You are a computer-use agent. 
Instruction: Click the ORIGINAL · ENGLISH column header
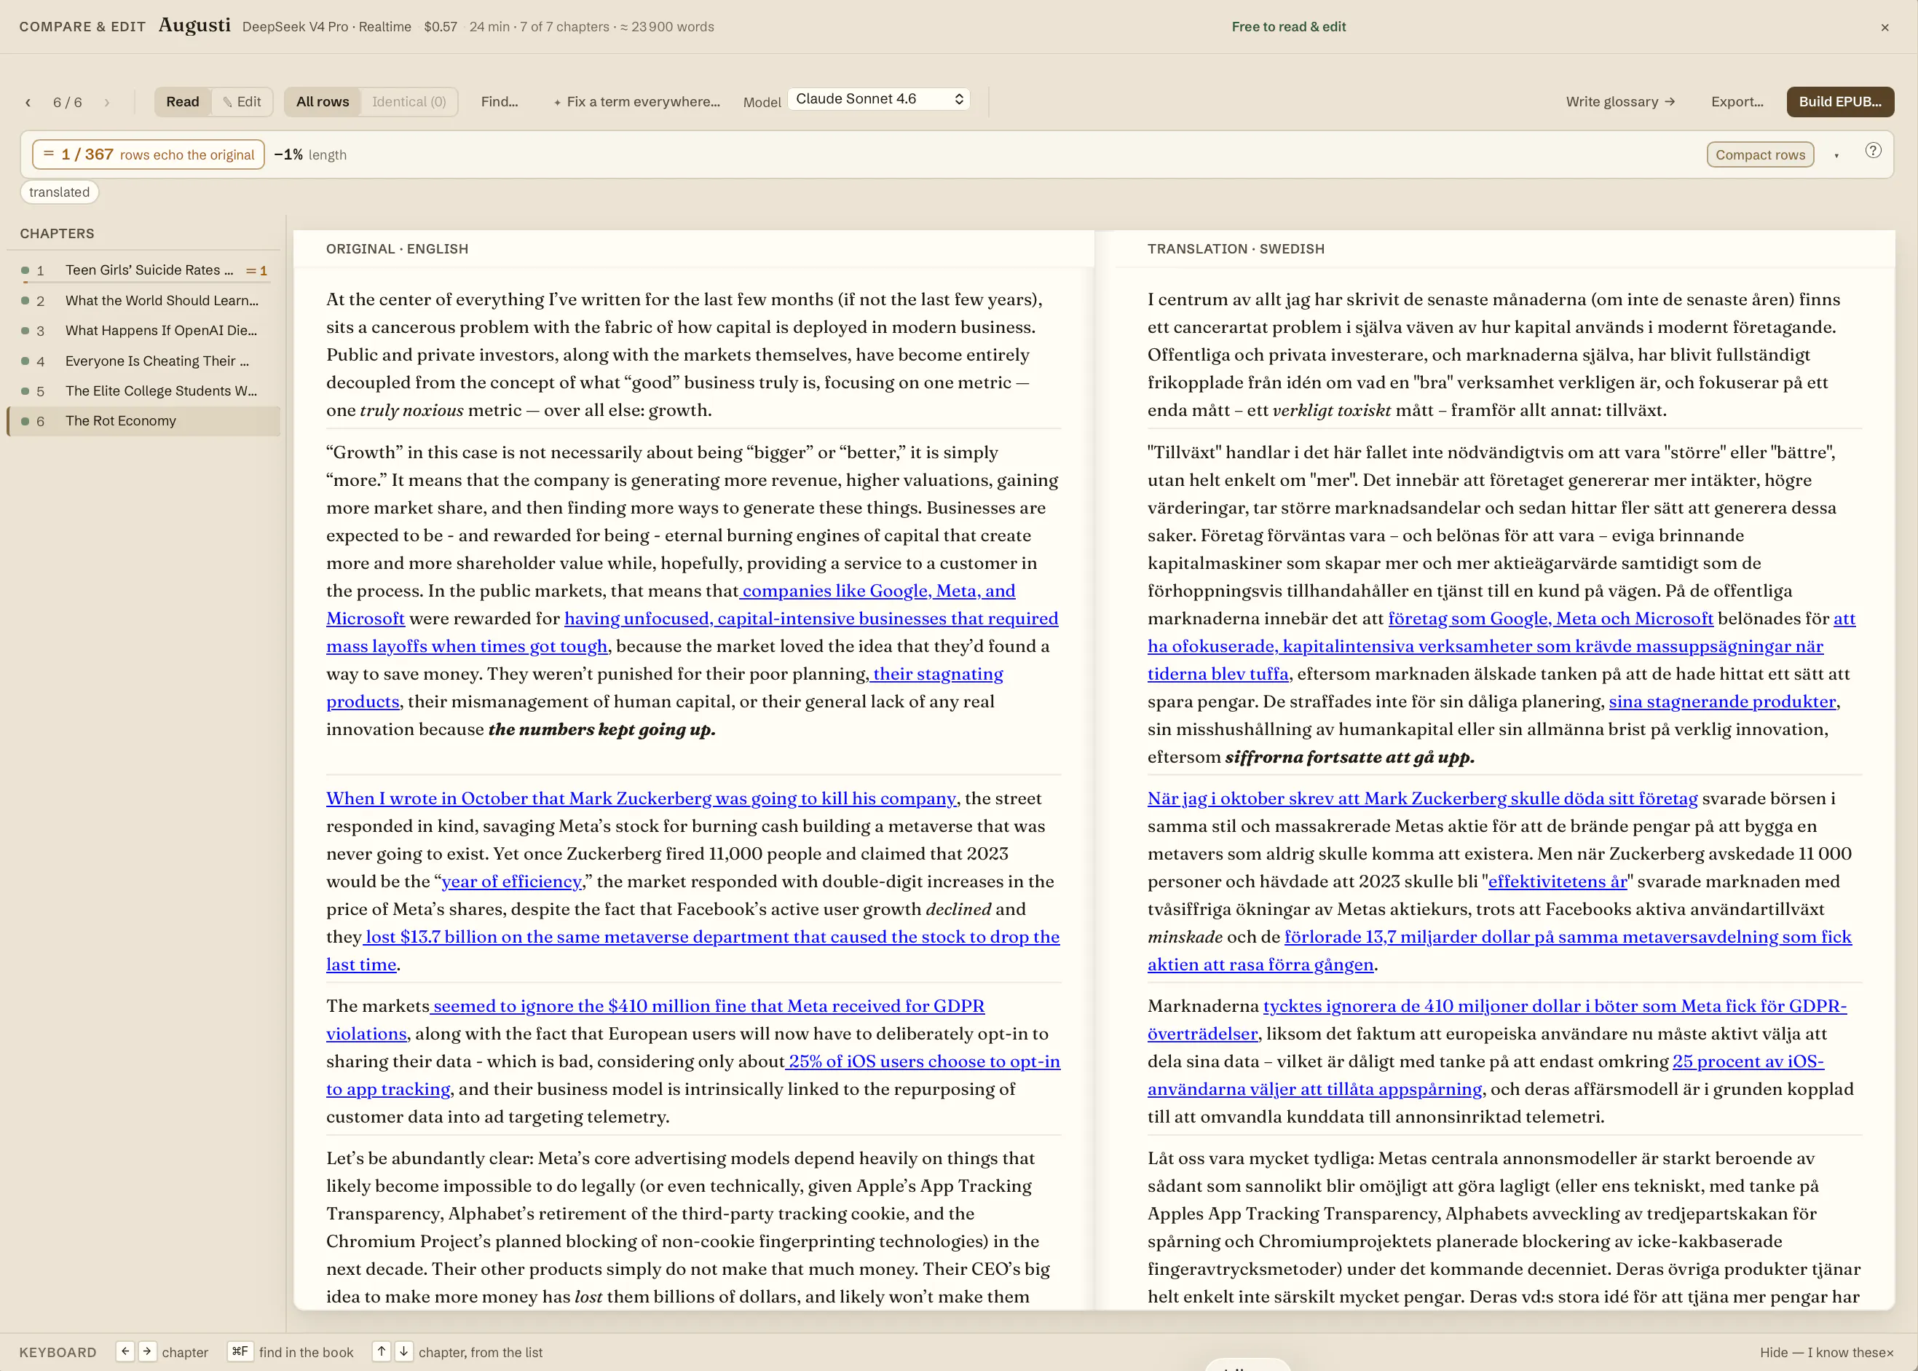pyautogui.click(x=397, y=249)
